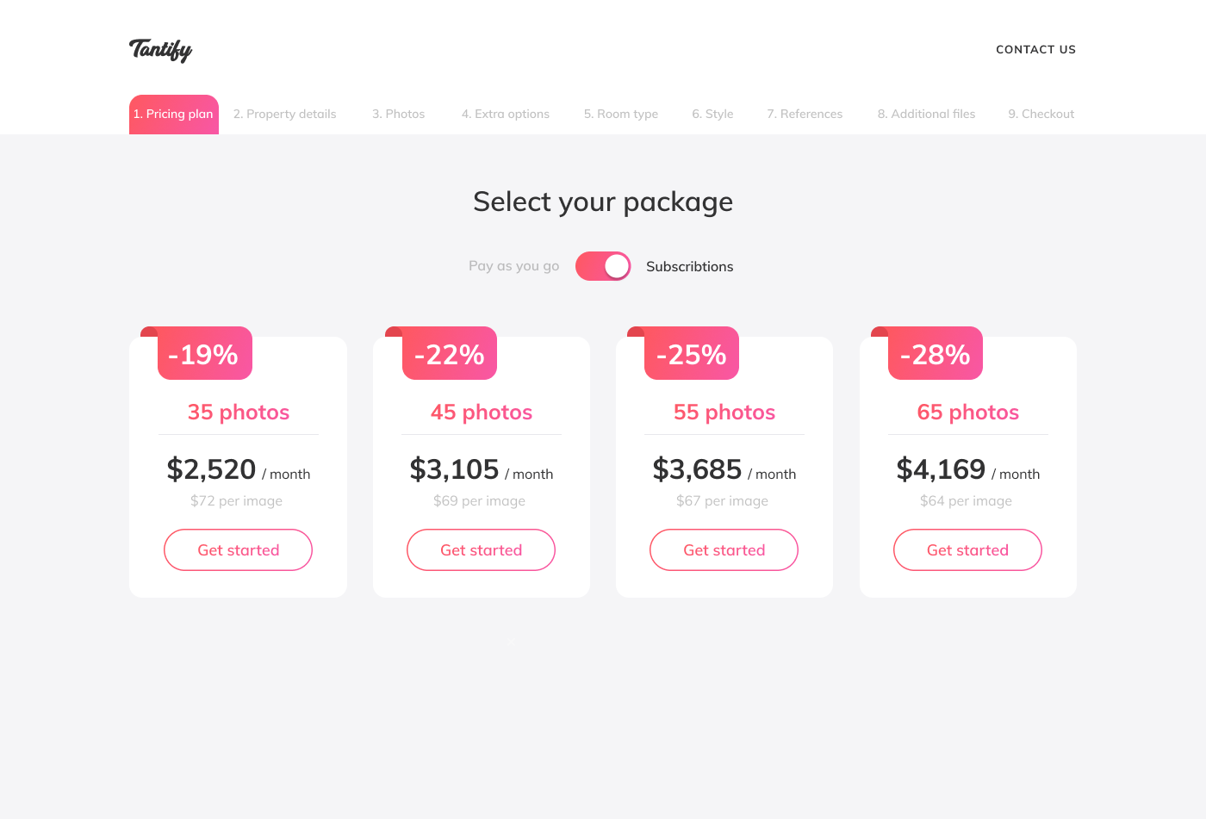Switch to the Pricing plan step tab
Image resolution: width=1206 pixels, height=819 pixels.
pyautogui.click(x=174, y=115)
